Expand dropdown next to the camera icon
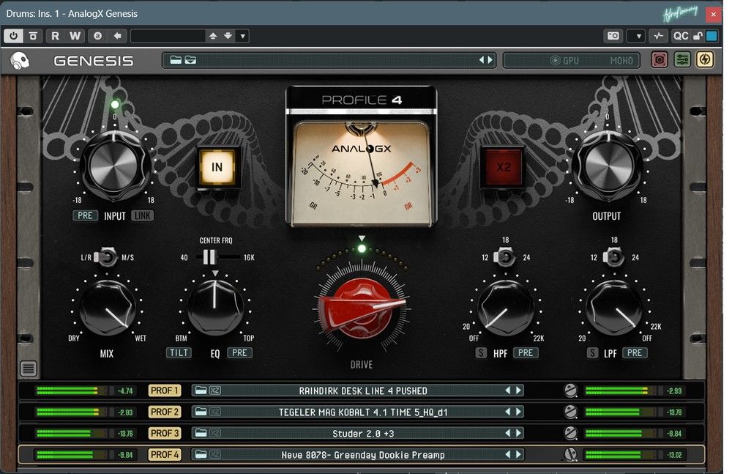The image size is (732, 474). [636, 36]
